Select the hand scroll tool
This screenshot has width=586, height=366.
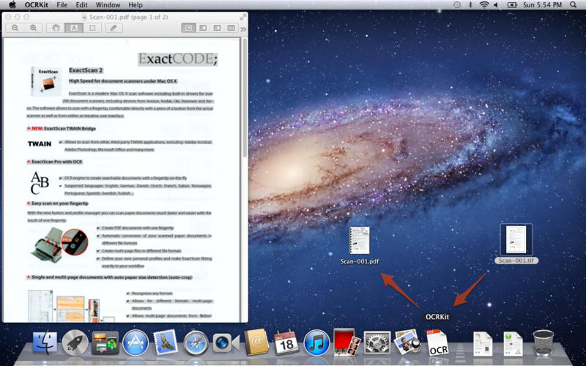pos(56,28)
